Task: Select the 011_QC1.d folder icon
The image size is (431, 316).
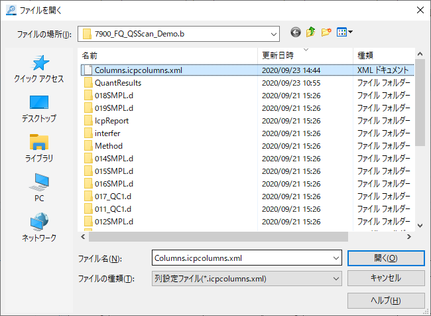Action: click(x=88, y=209)
